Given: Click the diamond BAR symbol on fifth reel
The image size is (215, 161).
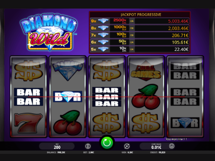Looking at the screenshot, I should [185, 123].
